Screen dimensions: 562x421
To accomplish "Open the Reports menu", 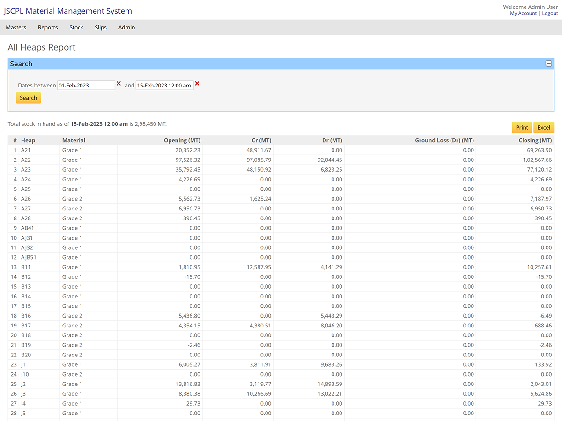I will pyautogui.click(x=47, y=27).
